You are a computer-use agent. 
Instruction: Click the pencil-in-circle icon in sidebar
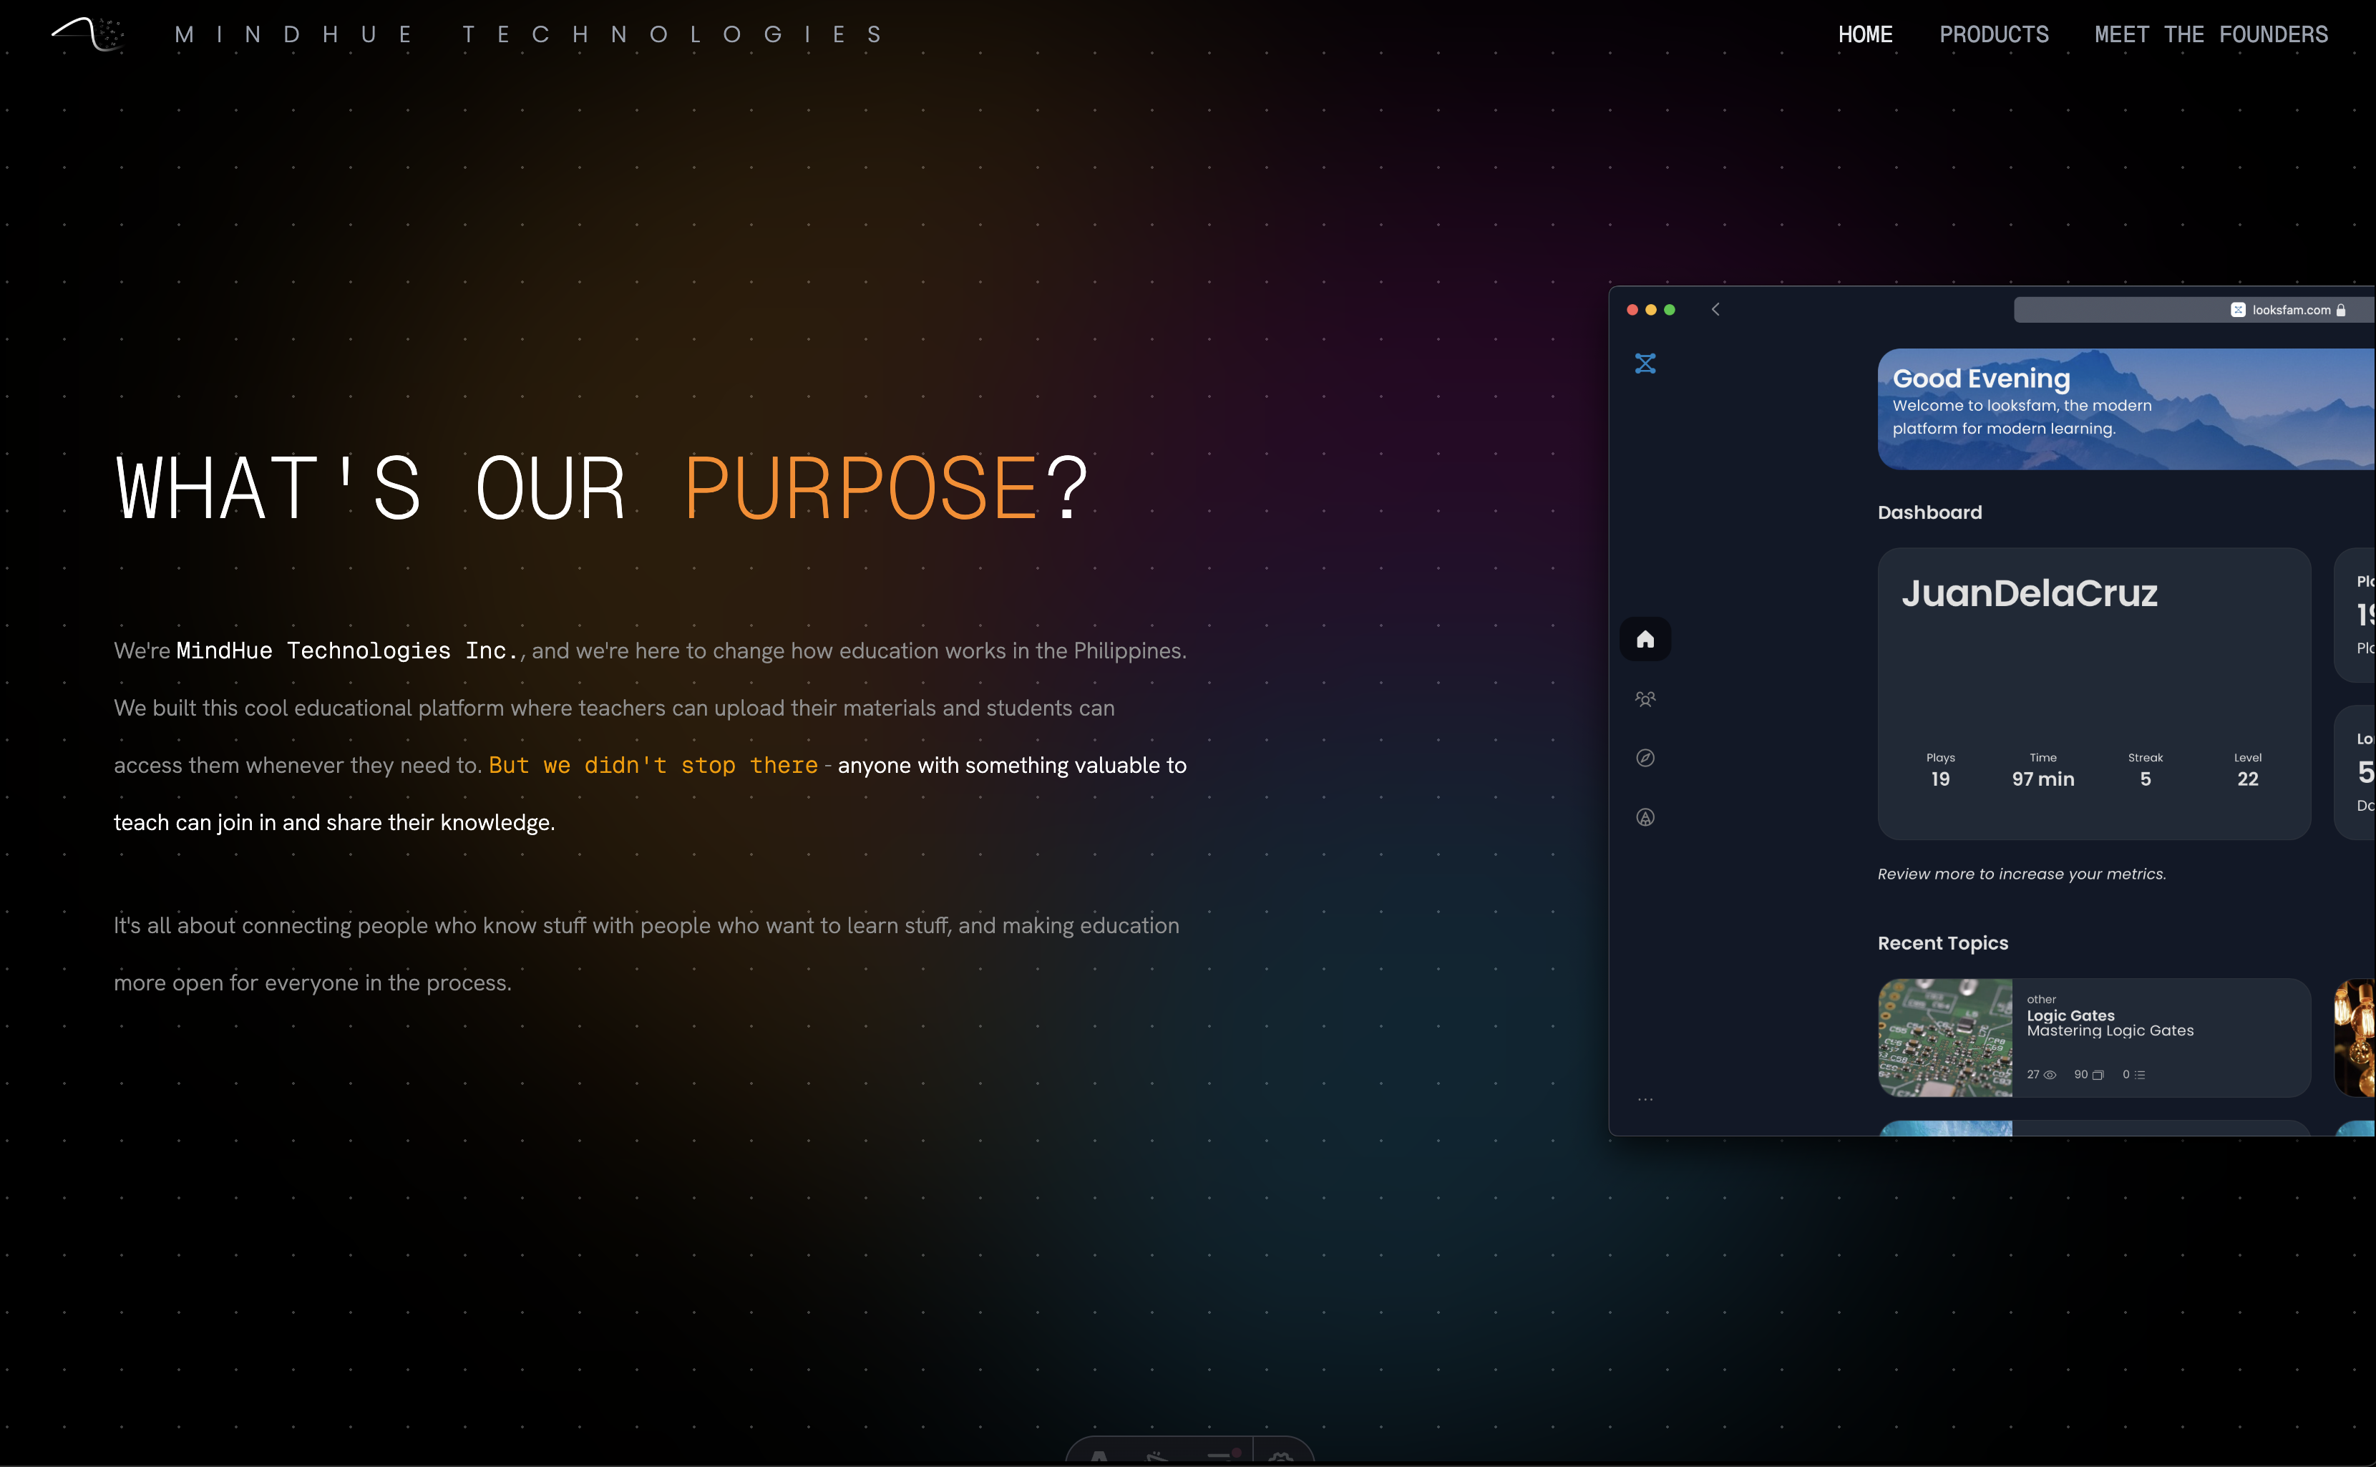pos(1645,817)
